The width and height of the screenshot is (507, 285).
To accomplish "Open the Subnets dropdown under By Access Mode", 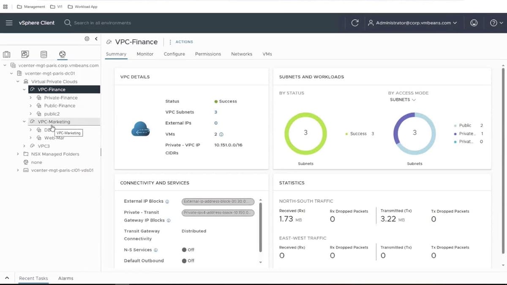I will 403,100.
